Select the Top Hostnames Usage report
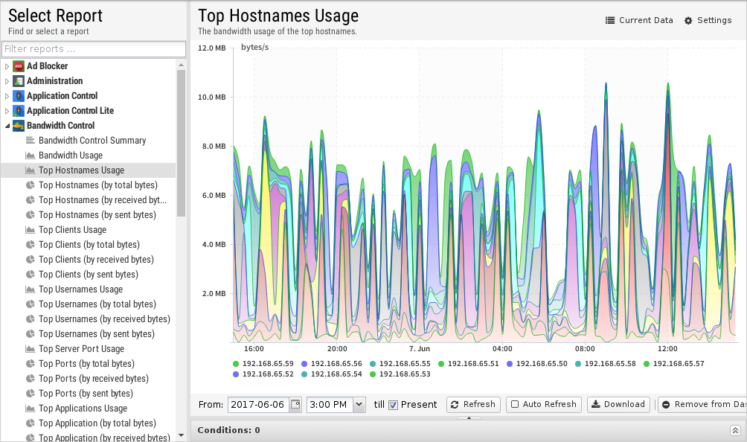This screenshot has width=747, height=442. click(89, 170)
